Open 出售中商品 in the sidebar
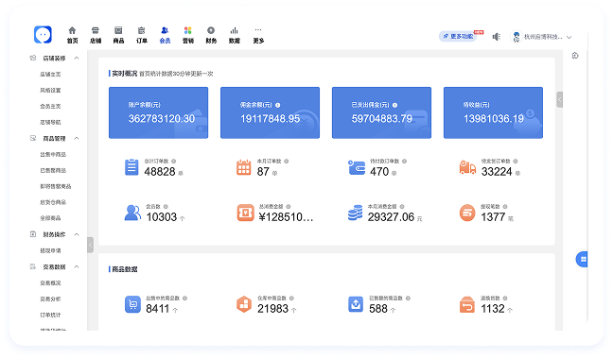The height and width of the screenshot is (359, 613). coord(53,155)
